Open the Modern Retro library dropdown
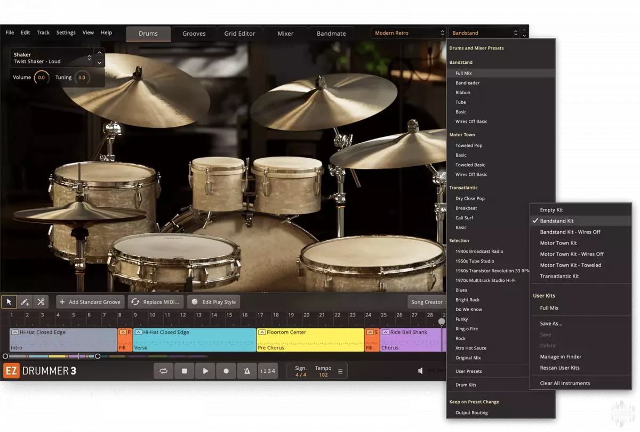 click(409, 33)
